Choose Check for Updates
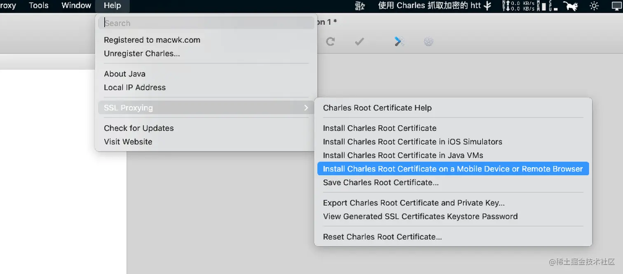623x274 pixels. pyautogui.click(x=139, y=128)
